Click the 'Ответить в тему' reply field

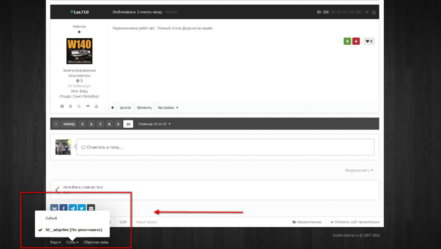click(225, 147)
